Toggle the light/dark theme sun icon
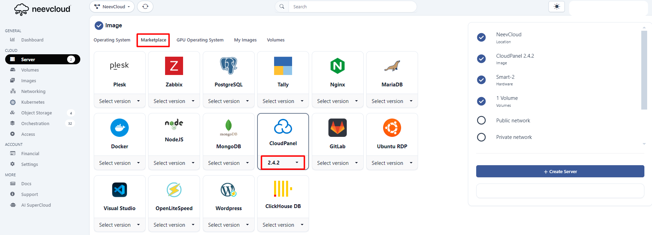 tap(556, 7)
